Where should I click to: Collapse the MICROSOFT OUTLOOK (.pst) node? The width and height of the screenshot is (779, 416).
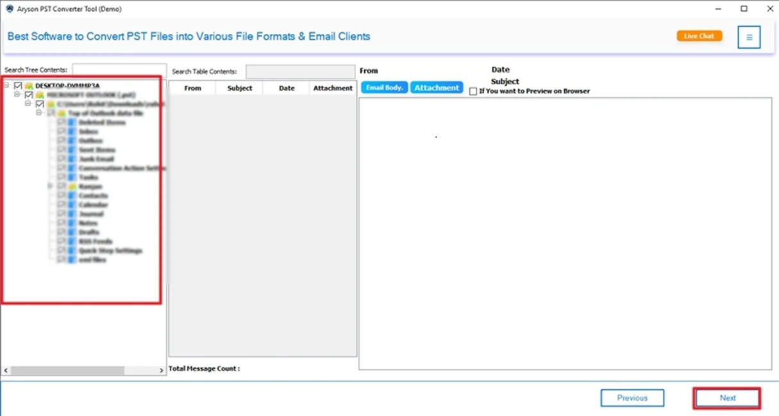[17, 94]
